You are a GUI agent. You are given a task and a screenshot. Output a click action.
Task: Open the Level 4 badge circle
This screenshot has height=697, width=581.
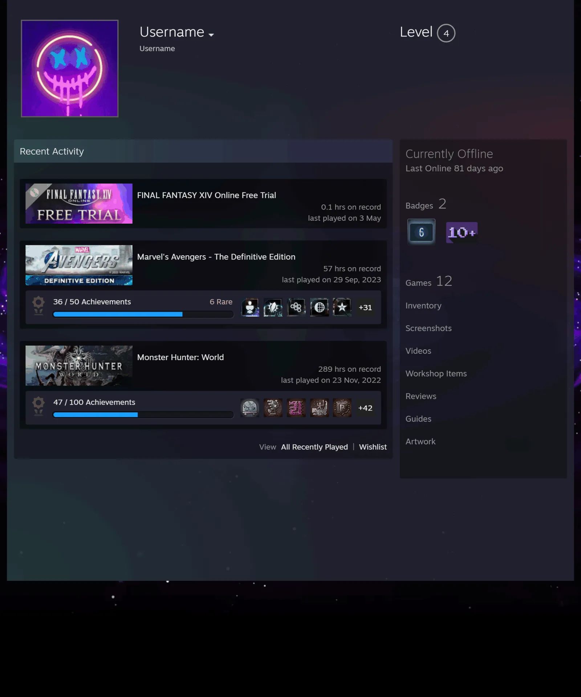pos(446,33)
